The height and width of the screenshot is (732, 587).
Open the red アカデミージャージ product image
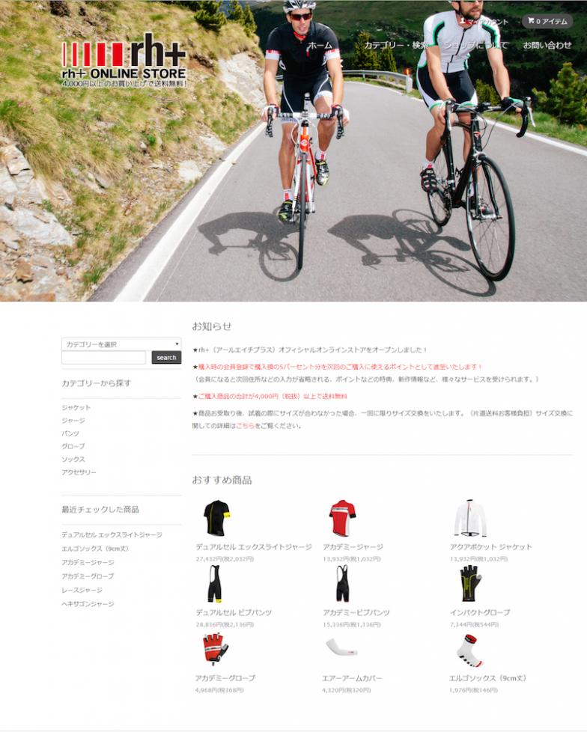tap(343, 518)
